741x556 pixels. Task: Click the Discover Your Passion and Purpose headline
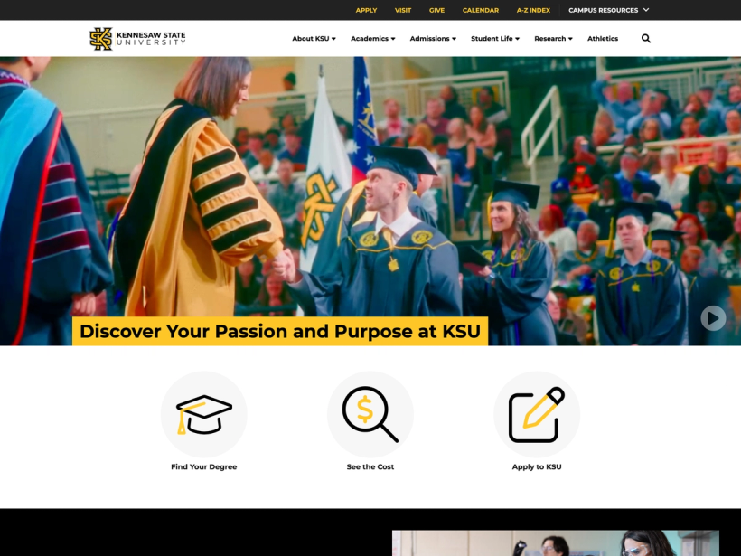click(280, 331)
